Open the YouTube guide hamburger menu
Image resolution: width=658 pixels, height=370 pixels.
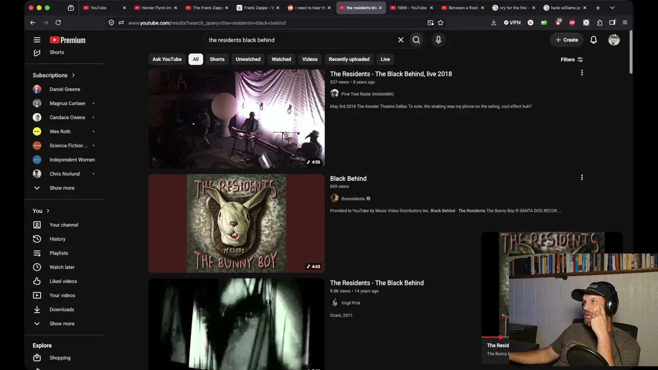(37, 40)
